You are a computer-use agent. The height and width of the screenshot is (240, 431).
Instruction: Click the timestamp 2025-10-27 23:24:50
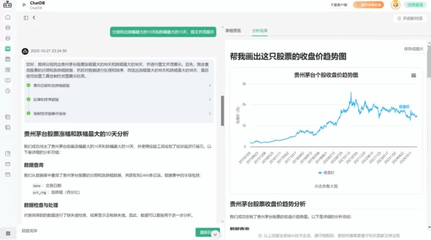click(x=49, y=51)
